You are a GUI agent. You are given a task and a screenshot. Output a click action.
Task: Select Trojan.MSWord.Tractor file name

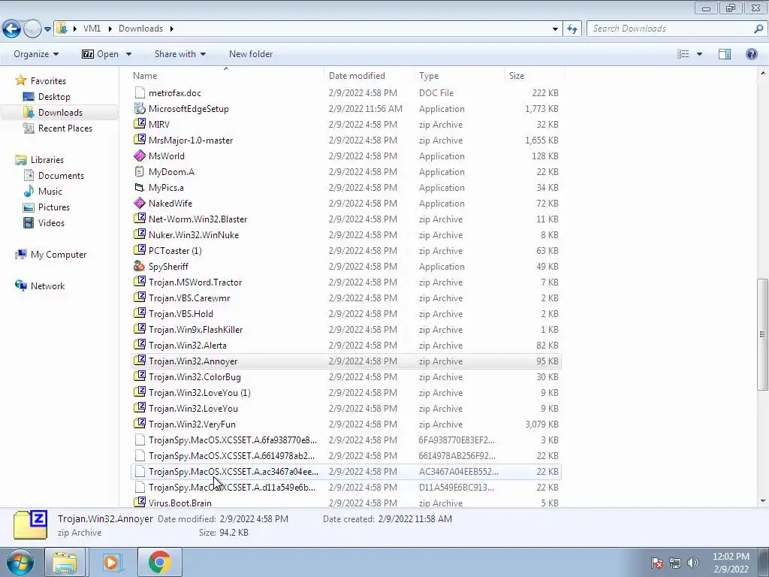(x=195, y=282)
